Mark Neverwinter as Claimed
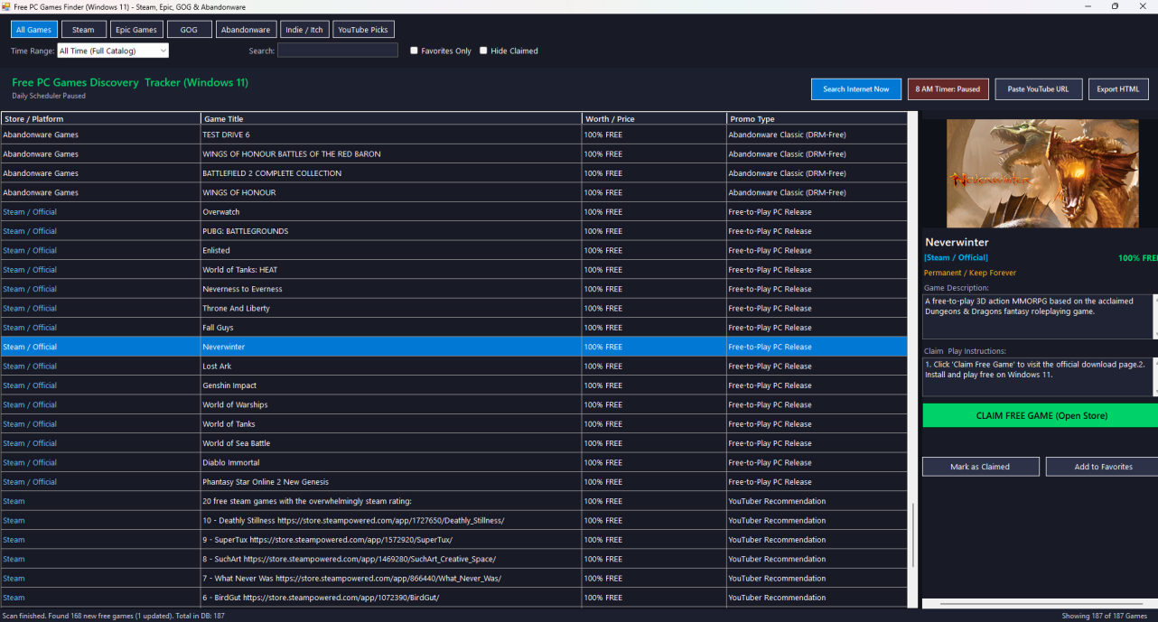1158x622 pixels. 980,467
